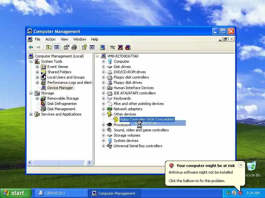Expand the System devices category
Image resolution: width=265 pixels, height=198 pixels.
[x=103, y=141]
